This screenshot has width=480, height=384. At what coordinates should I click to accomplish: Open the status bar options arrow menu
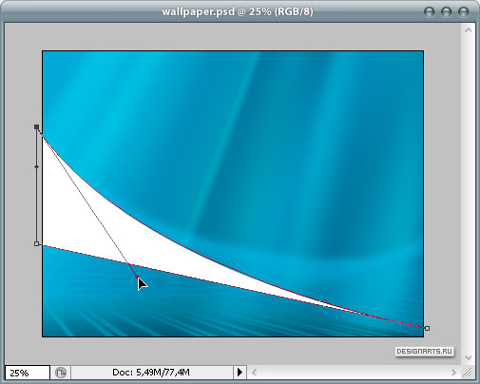click(x=240, y=372)
